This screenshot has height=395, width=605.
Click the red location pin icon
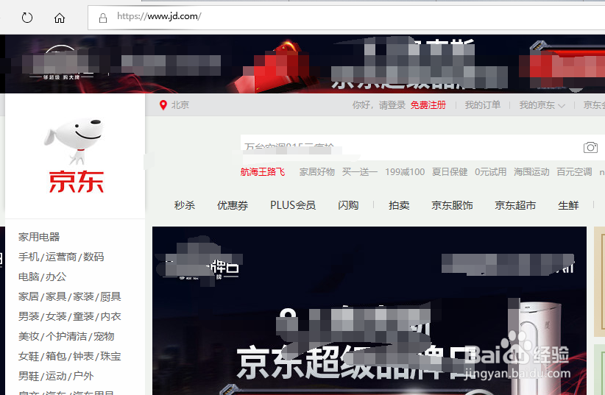(x=163, y=105)
